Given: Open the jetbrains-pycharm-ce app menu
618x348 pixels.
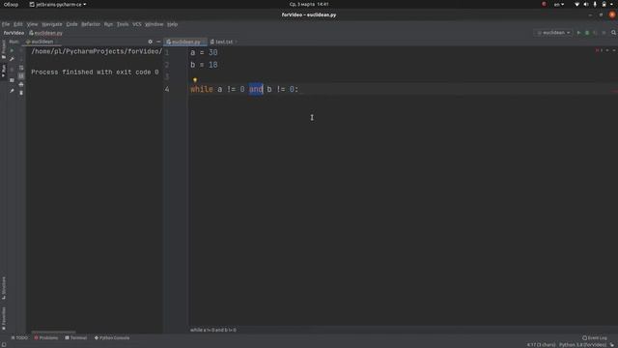Looking at the screenshot, I should [x=58, y=4].
